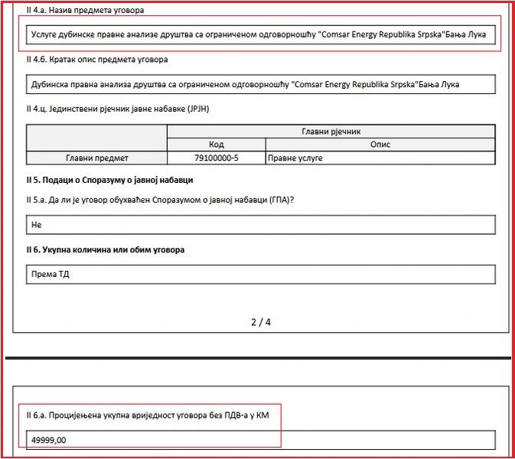Click the quantity field "Према ТД"
The image size is (515, 459).
click(x=260, y=274)
